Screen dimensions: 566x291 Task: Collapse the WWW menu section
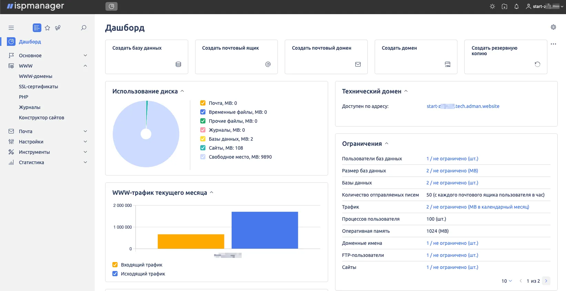(x=85, y=66)
